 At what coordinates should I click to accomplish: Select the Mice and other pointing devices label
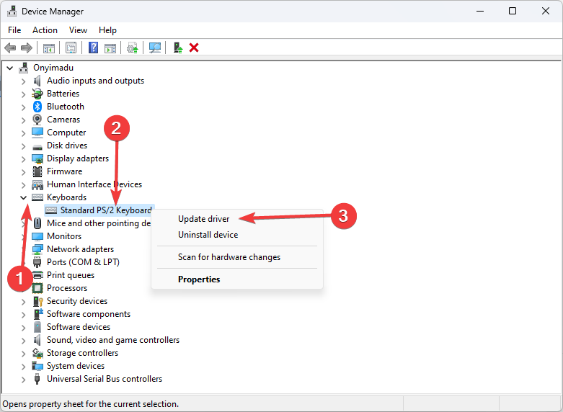click(99, 223)
